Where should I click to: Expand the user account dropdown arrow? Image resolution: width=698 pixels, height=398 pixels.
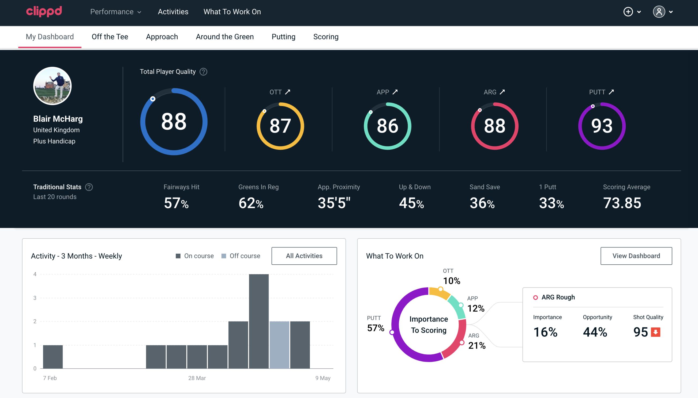tap(671, 12)
